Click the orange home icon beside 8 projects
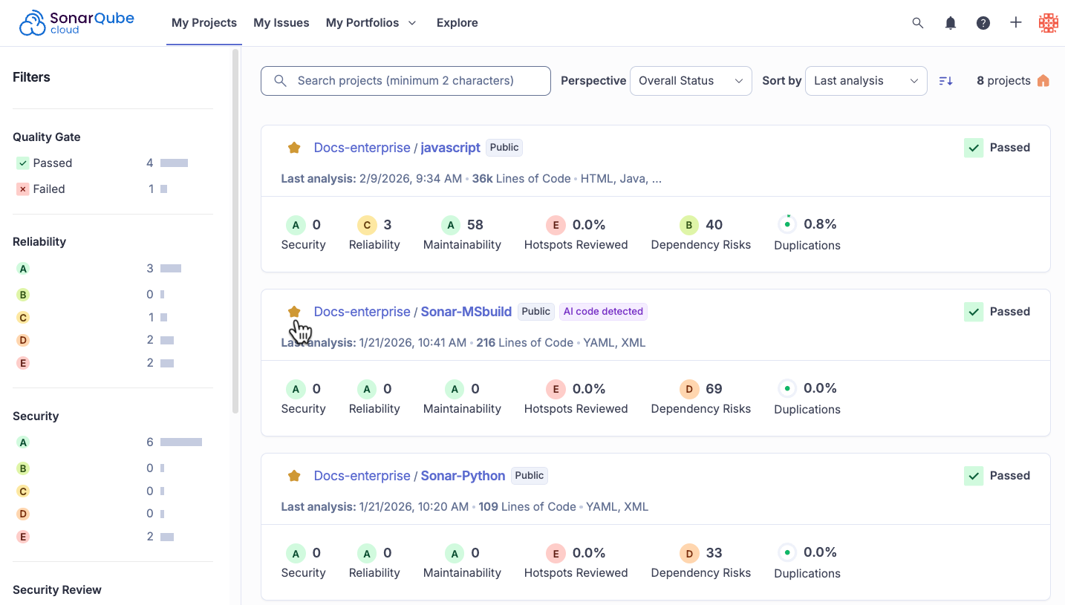 (1043, 81)
